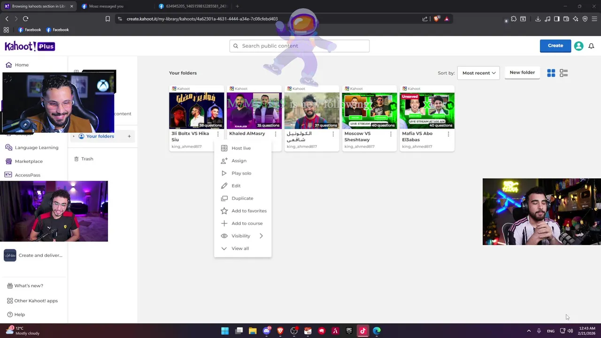Open Marketplace in sidebar
The height and width of the screenshot is (338, 601).
click(24, 161)
